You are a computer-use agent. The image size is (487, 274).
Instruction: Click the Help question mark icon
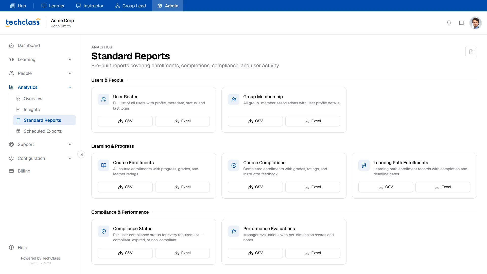coord(11,248)
